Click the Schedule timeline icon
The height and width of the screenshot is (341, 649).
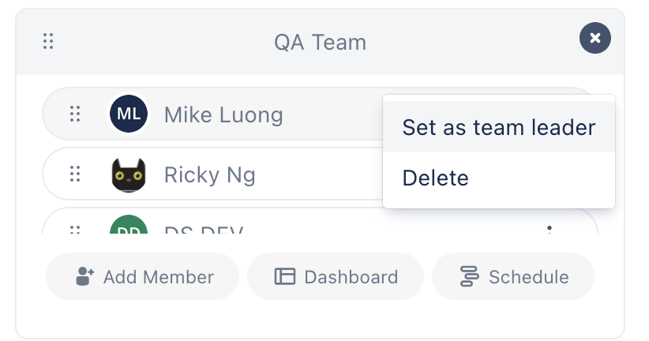tap(469, 276)
